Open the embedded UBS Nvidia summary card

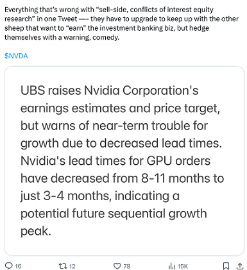click(124, 161)
